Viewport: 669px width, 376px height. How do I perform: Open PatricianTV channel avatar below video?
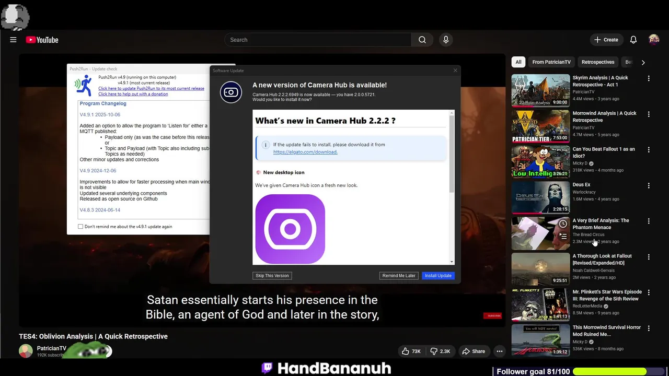[26, 351]
